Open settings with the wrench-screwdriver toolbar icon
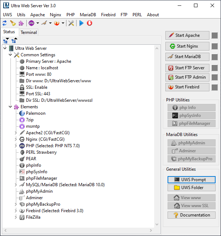The width and height of the screenshot is (221, 236). [x=71, y=23]
